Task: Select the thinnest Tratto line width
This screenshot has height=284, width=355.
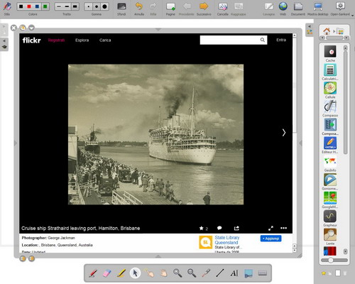Action: coord(59,6)
